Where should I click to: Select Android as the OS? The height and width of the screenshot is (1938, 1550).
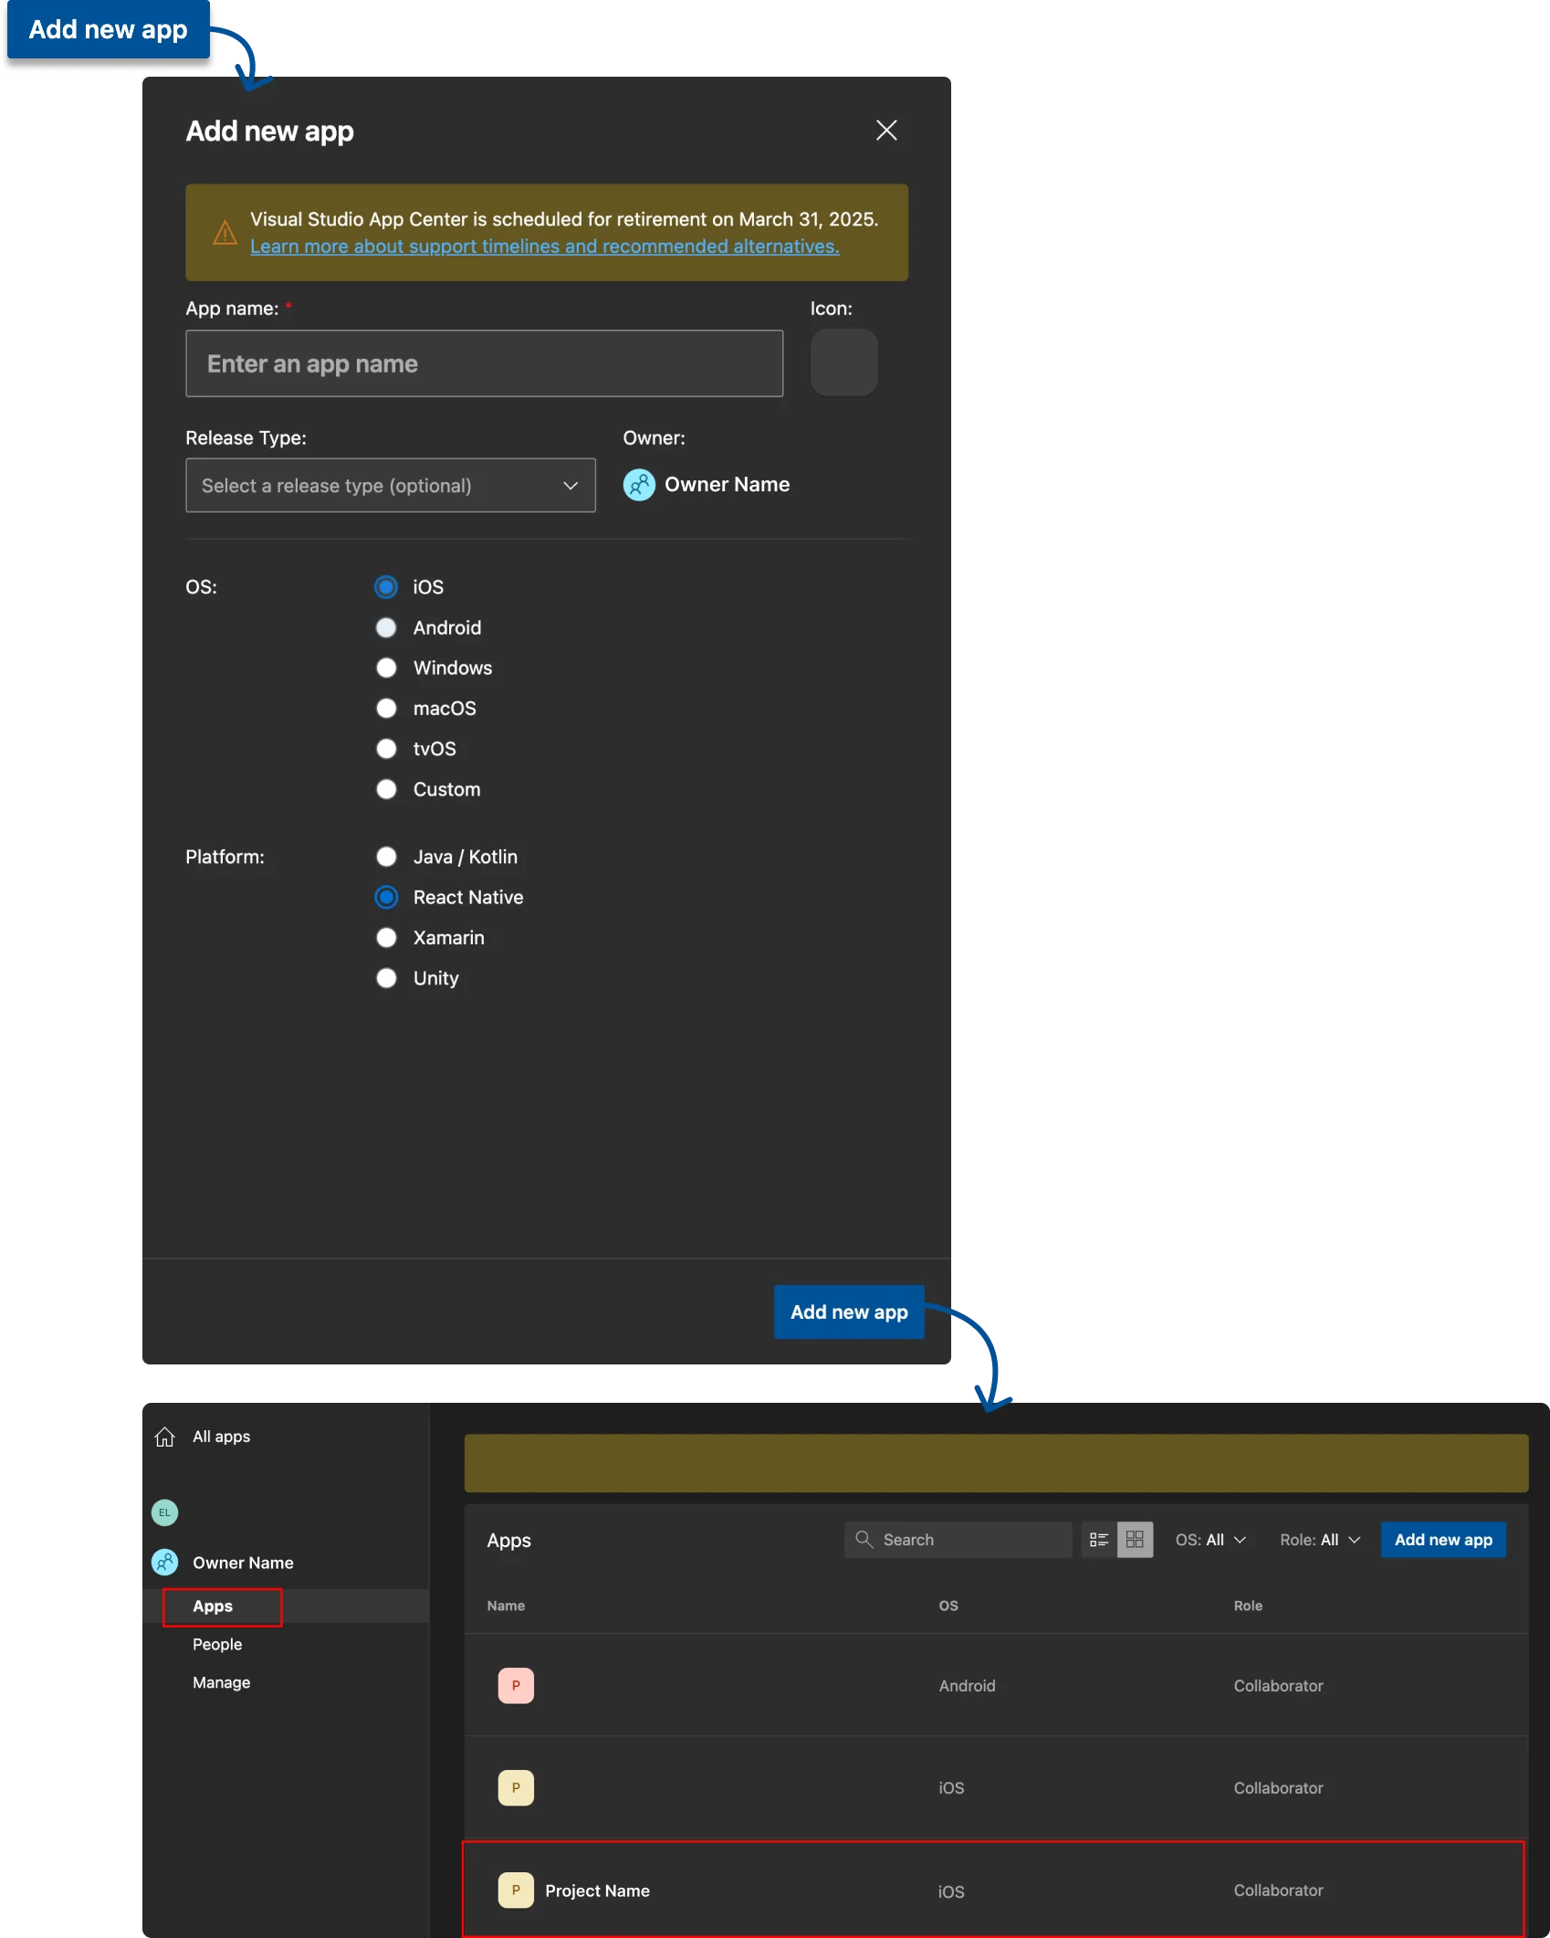[386, 627]
